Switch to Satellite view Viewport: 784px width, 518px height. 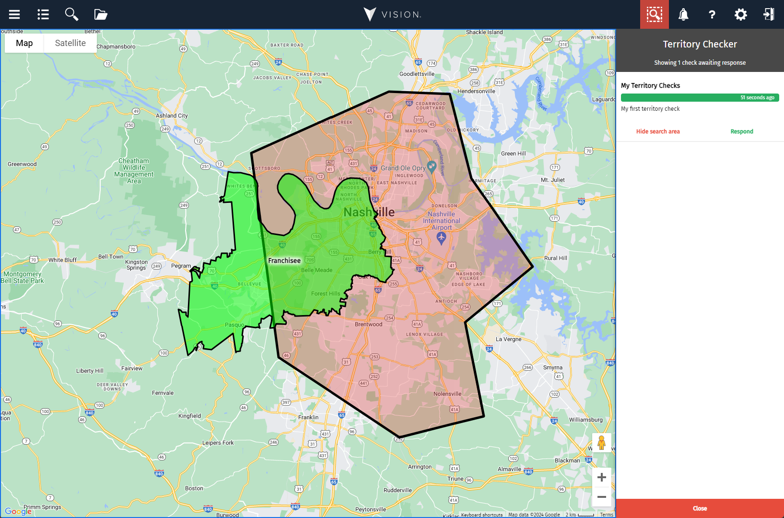coord(70,43)
